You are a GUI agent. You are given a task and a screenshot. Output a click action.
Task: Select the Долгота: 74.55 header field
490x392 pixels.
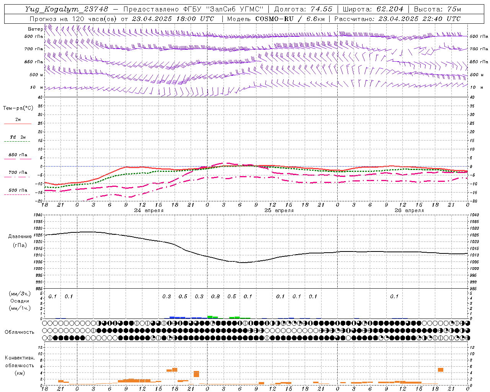303,9
